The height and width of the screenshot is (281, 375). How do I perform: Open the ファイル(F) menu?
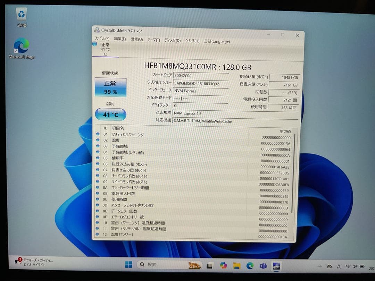(102, 39)
